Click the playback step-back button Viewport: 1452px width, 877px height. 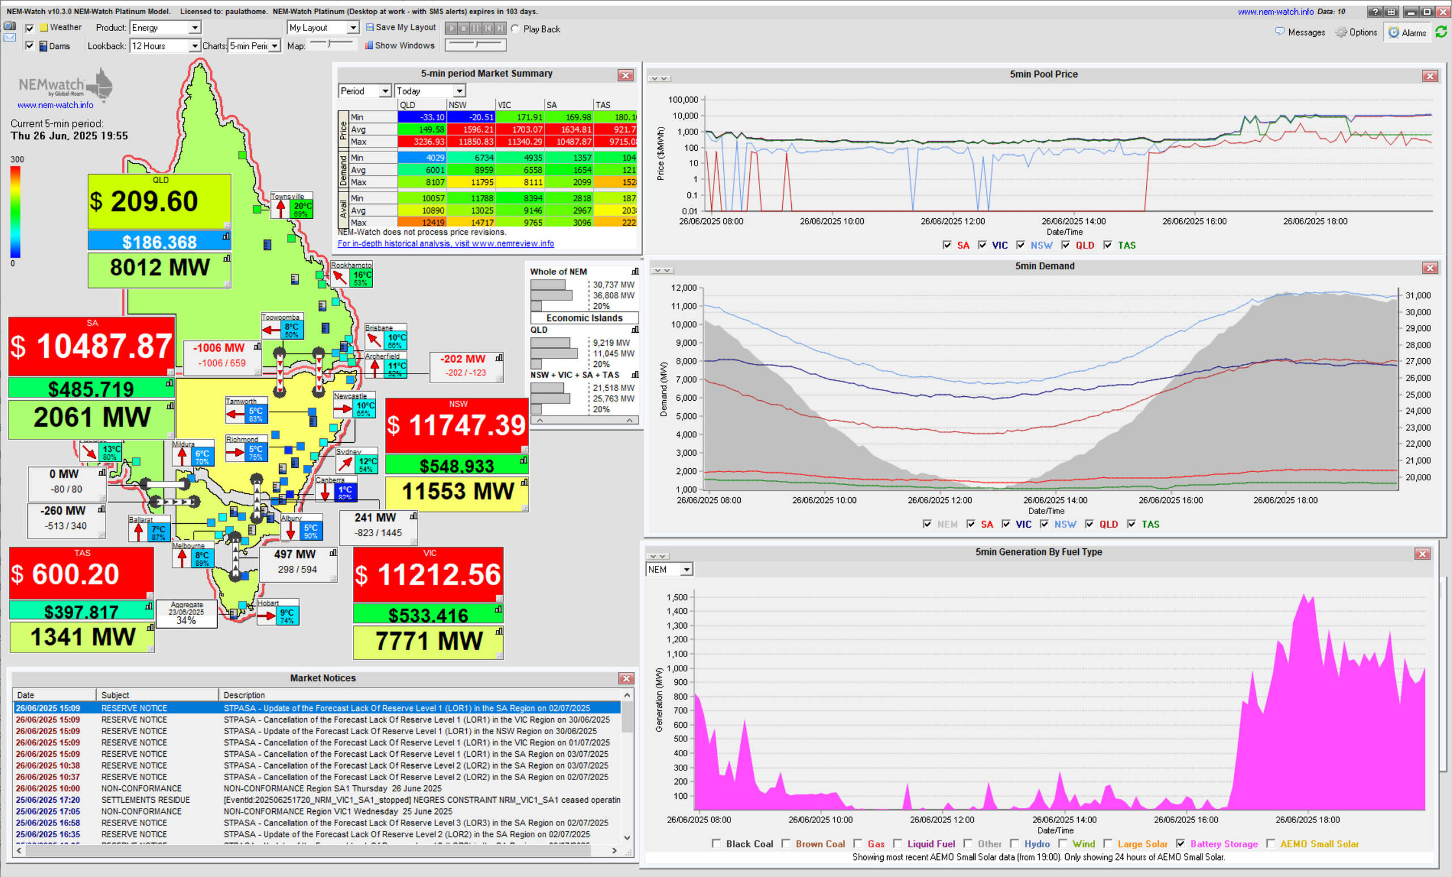click(x=488, y=28)
